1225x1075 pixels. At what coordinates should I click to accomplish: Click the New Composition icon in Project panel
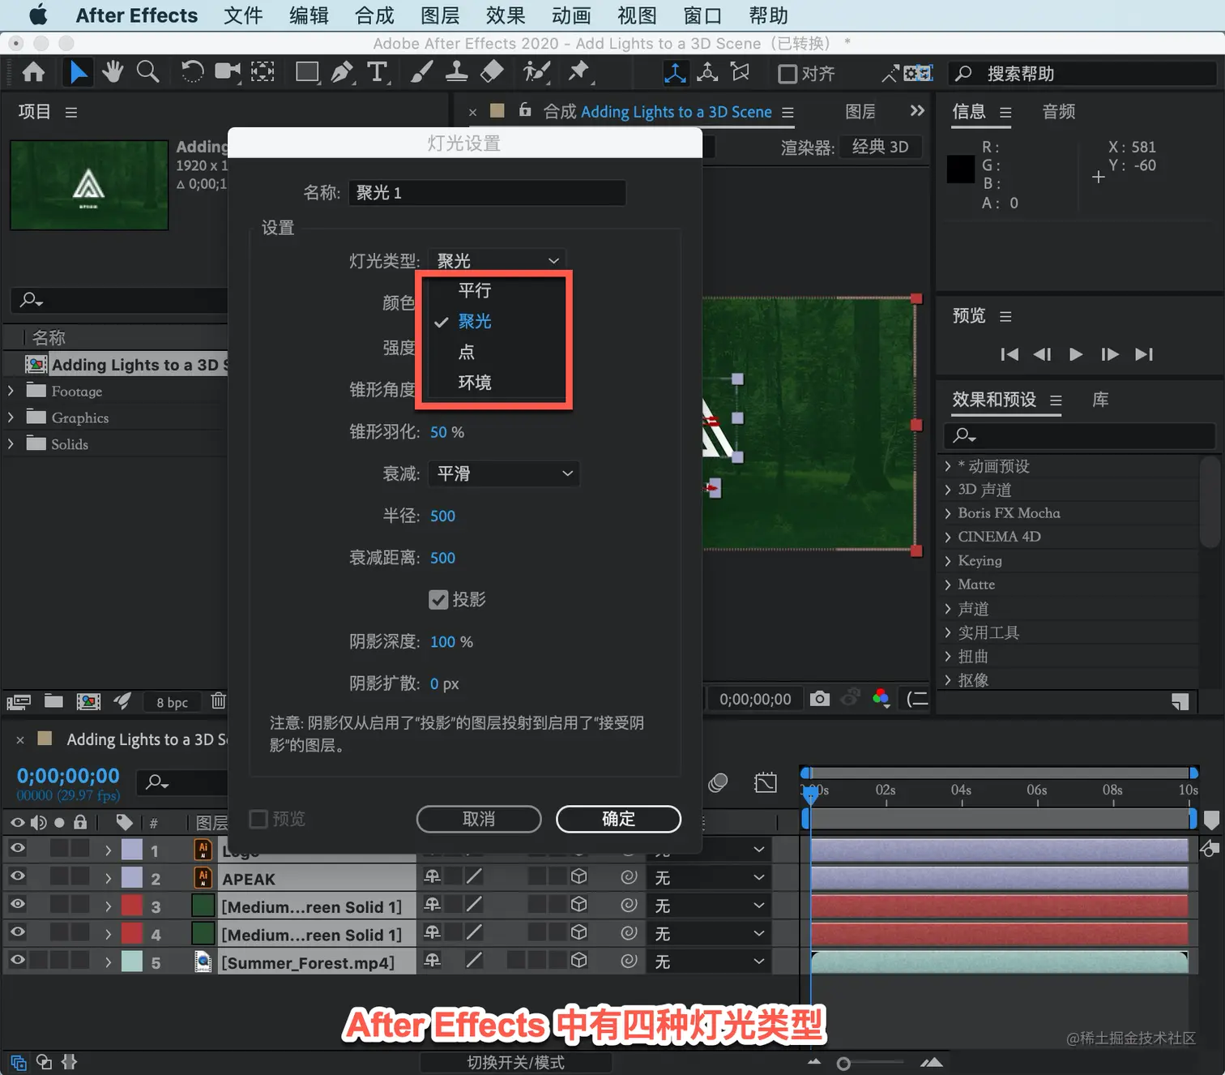[x=88, y=701]
